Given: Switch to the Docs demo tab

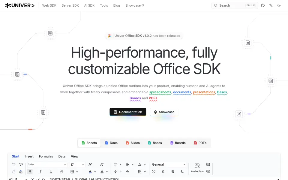Looking at the screenshot, I should click(x=111, y=143).
